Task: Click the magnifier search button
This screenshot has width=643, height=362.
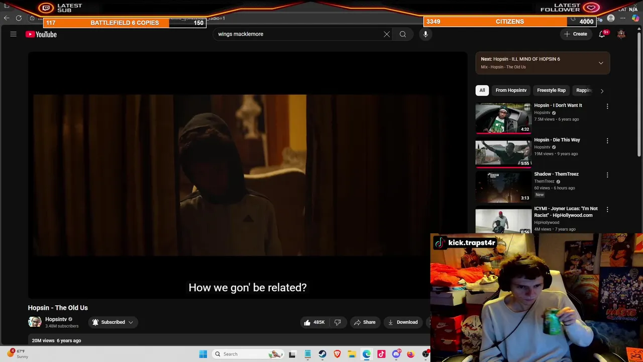Action: (403, 34)
